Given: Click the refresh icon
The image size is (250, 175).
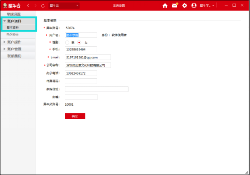Looking at the screenshot, I should [x=43, y=6].
